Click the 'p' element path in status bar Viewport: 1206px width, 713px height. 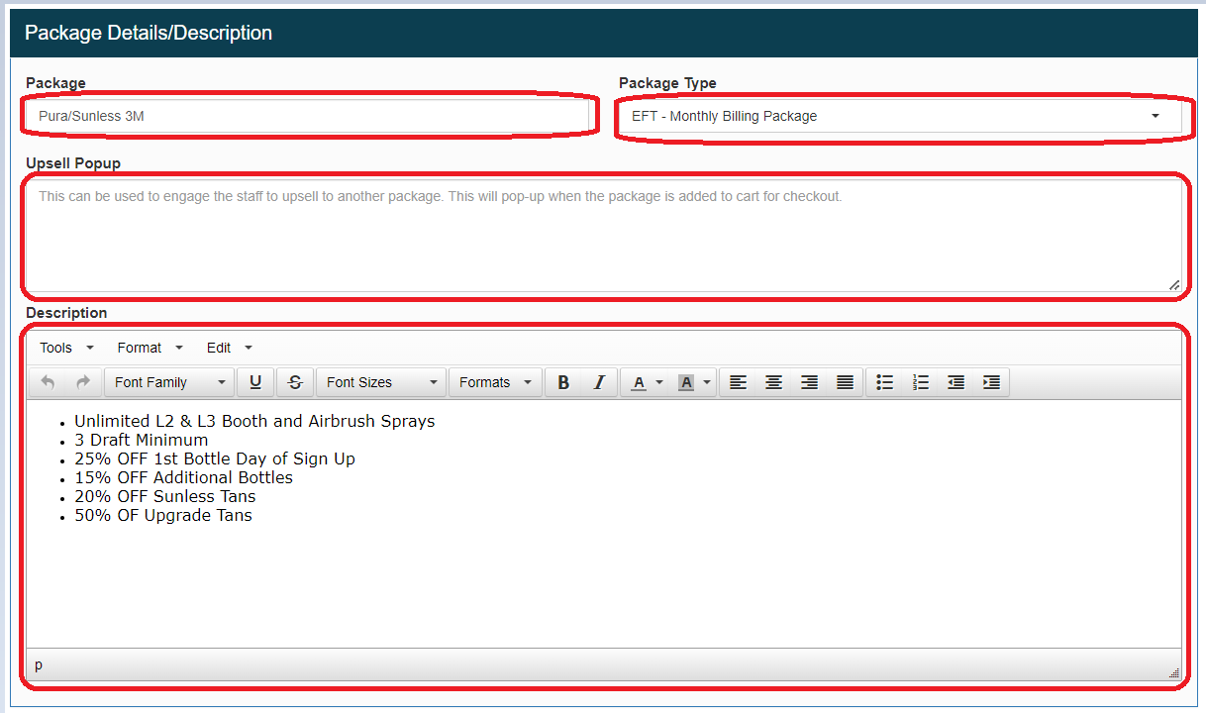39,665
